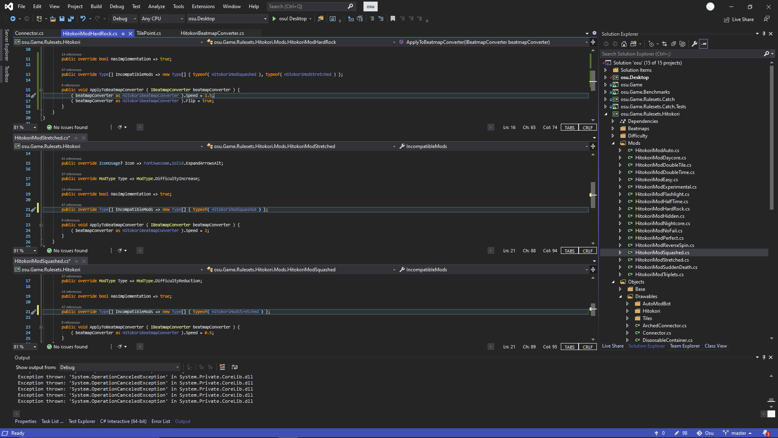The image size is (778, 438).
Task: Toggle the bookmark icon in main toolbar
Action: [x=393, y=19]
